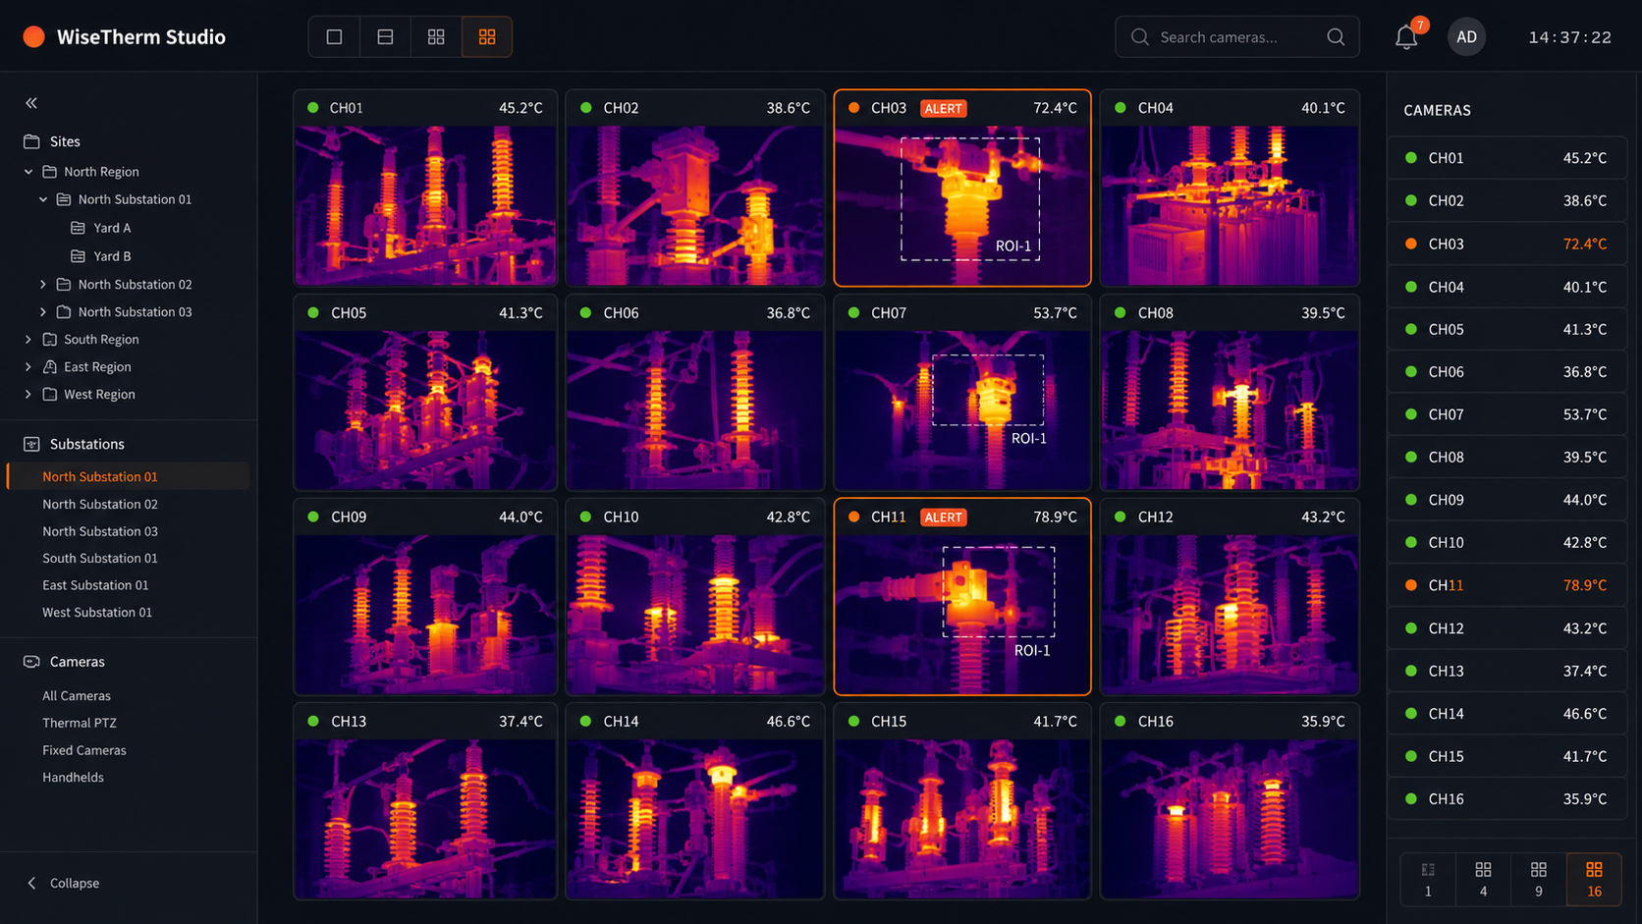Click the Collapse arrow icon at sidebar bottom

(x=31, y=883)
